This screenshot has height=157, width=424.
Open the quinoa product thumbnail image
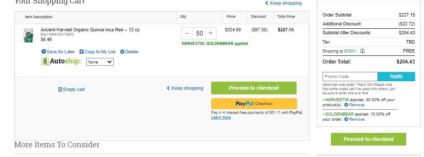click(x=28, y=36)
